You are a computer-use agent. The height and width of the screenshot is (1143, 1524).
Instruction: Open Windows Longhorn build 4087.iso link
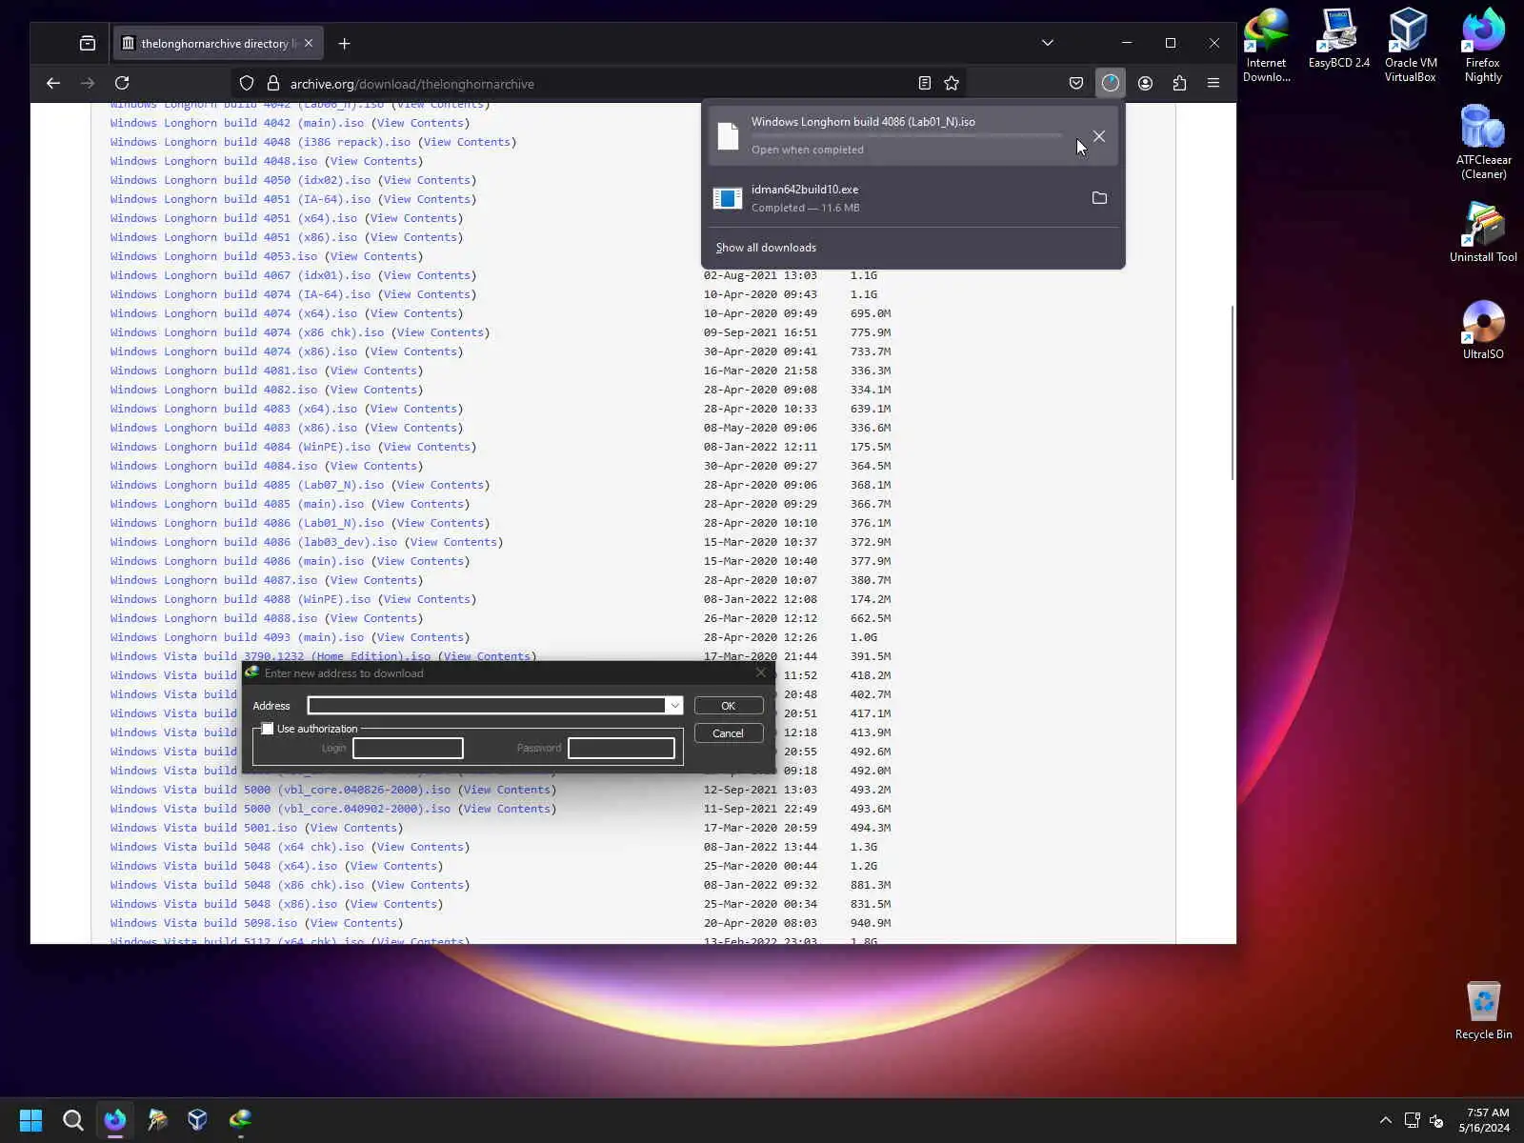click(213, 580)
